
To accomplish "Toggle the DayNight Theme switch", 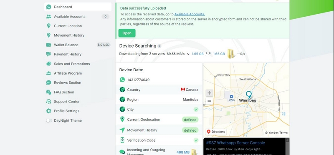I will (x=49, y=120).
